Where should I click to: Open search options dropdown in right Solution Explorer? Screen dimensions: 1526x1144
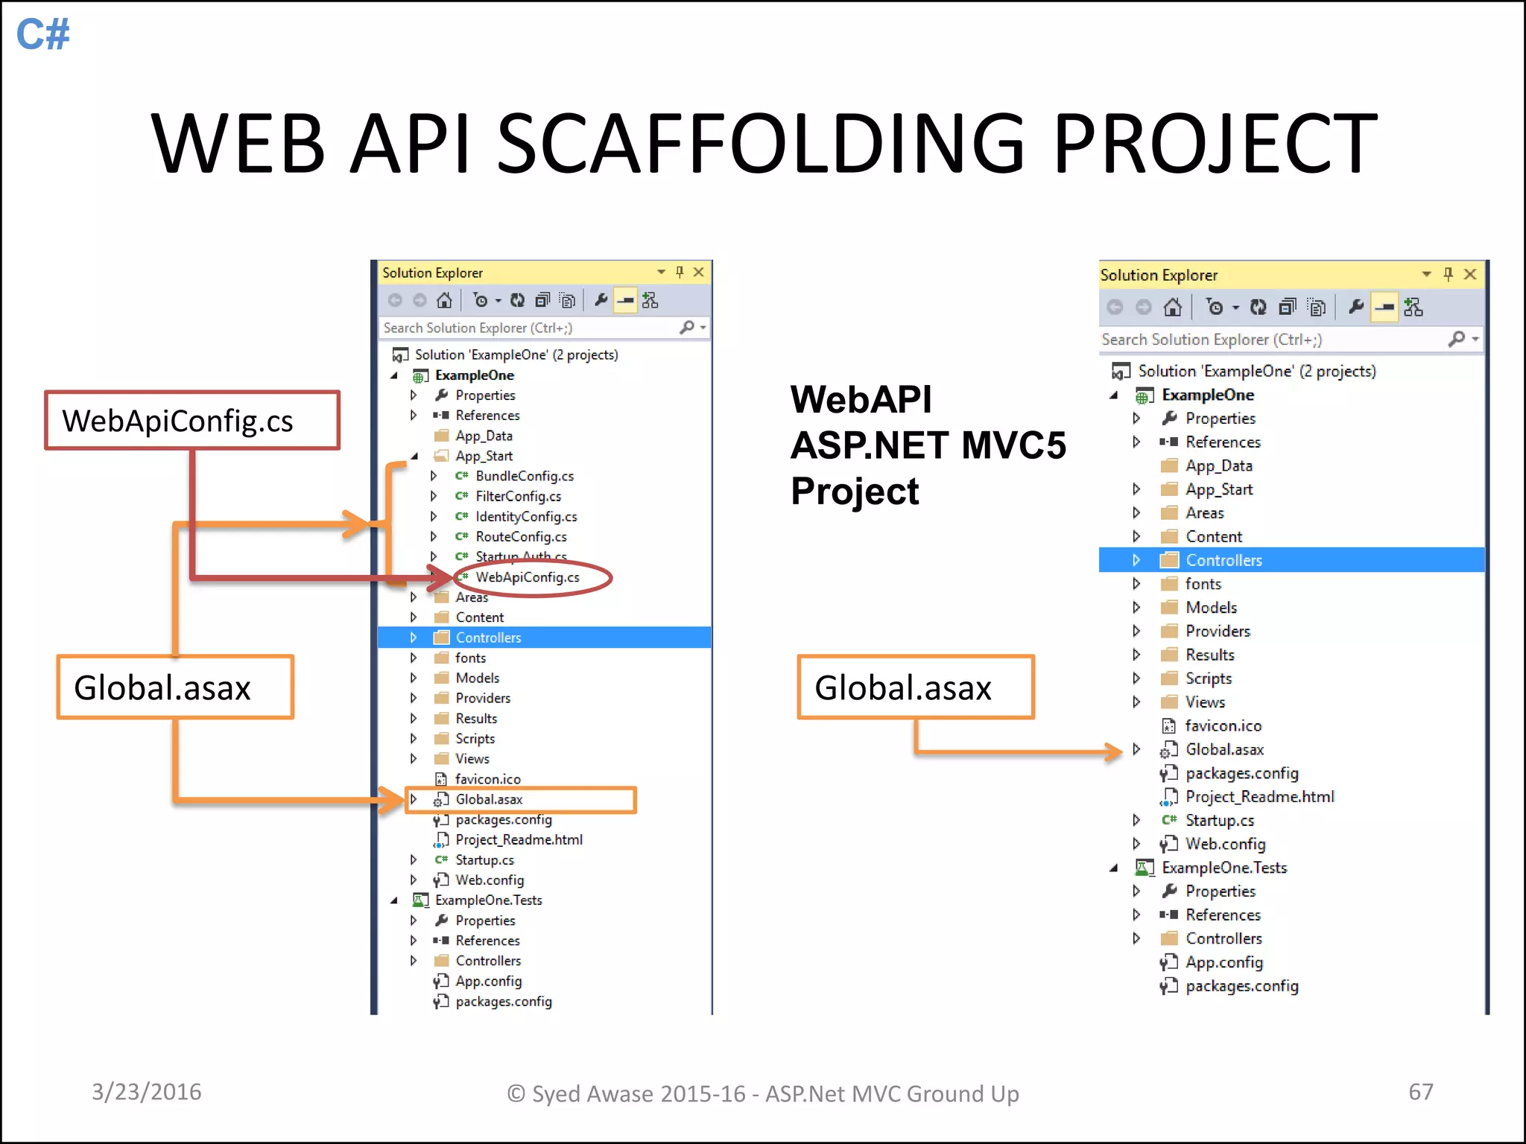point(1475,340)
